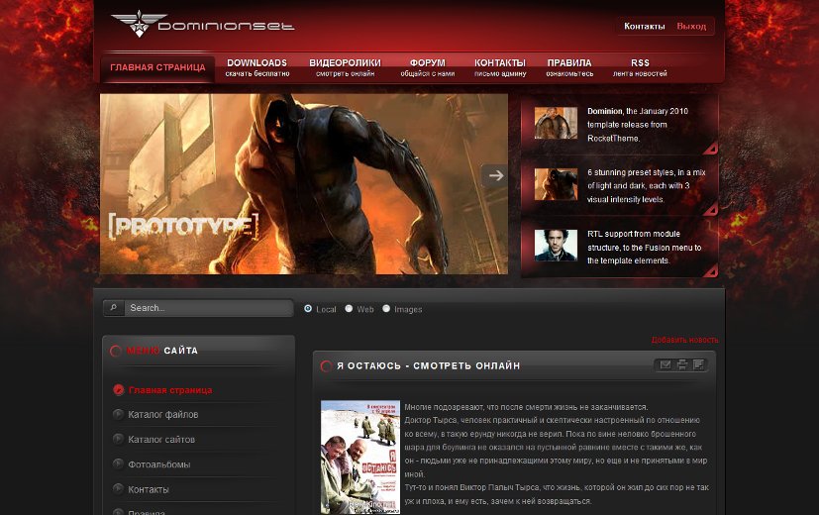Open Каталог файлов in sidebar menu
Viewport: 819px width, 515px height.
click(x=163, y=415)
